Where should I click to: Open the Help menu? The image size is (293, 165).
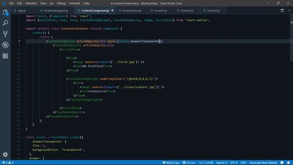(x=86, y=3)
